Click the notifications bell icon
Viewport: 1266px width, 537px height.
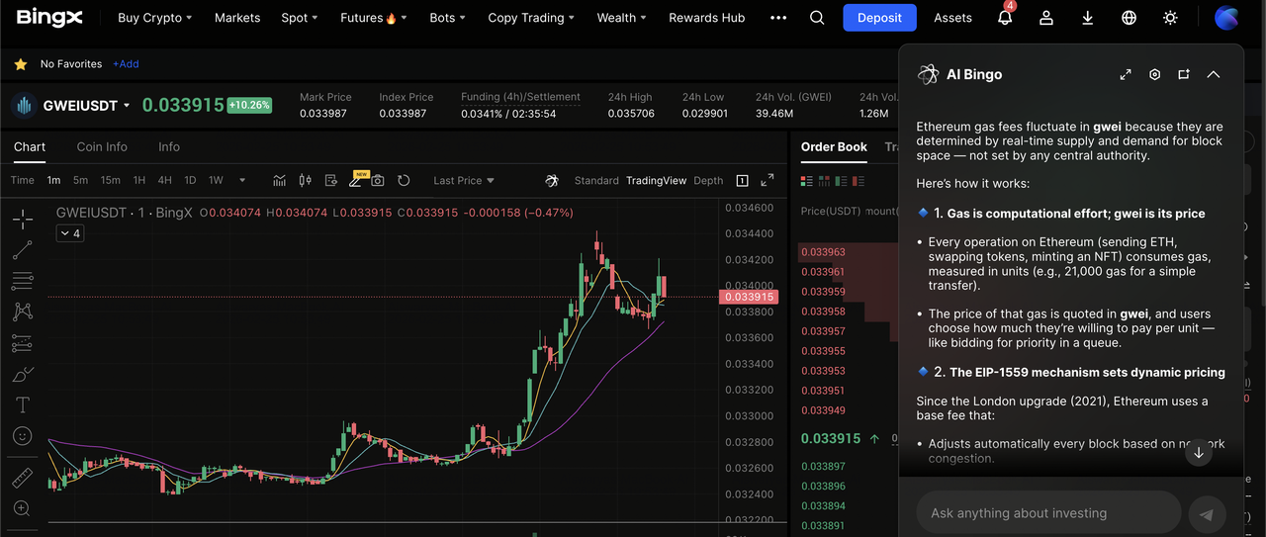click(1005, 18)
